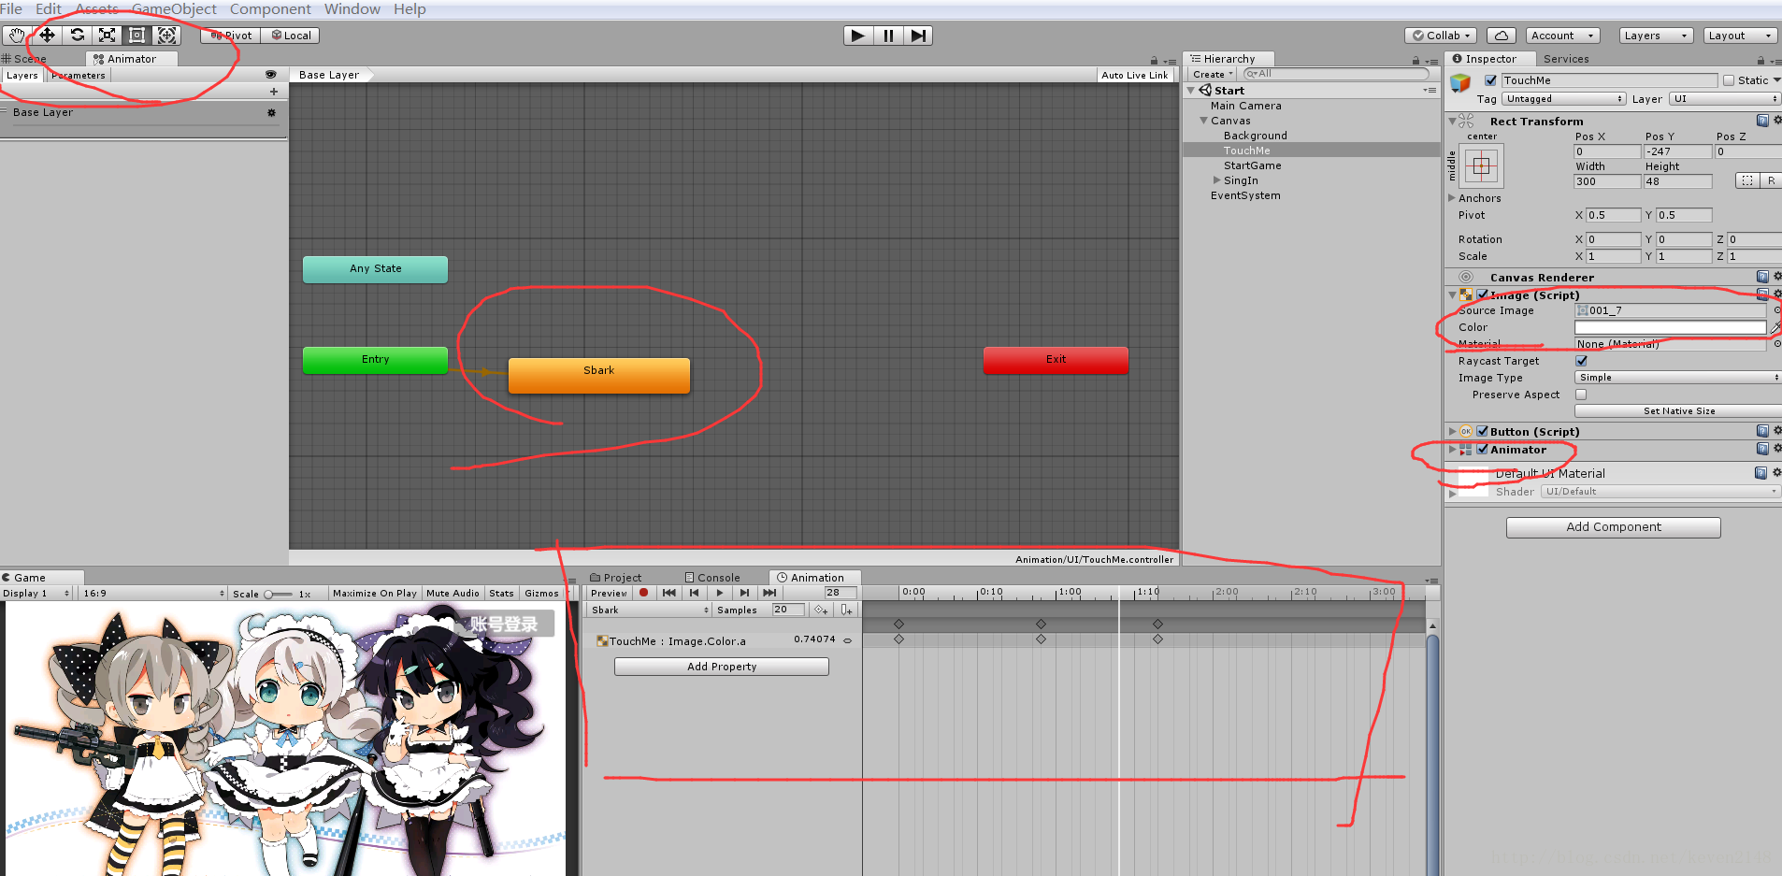Toggle the Pivot handle button
Image resolution: width=1782 pixels, height=876 pixels.
(x=230, y=36)
